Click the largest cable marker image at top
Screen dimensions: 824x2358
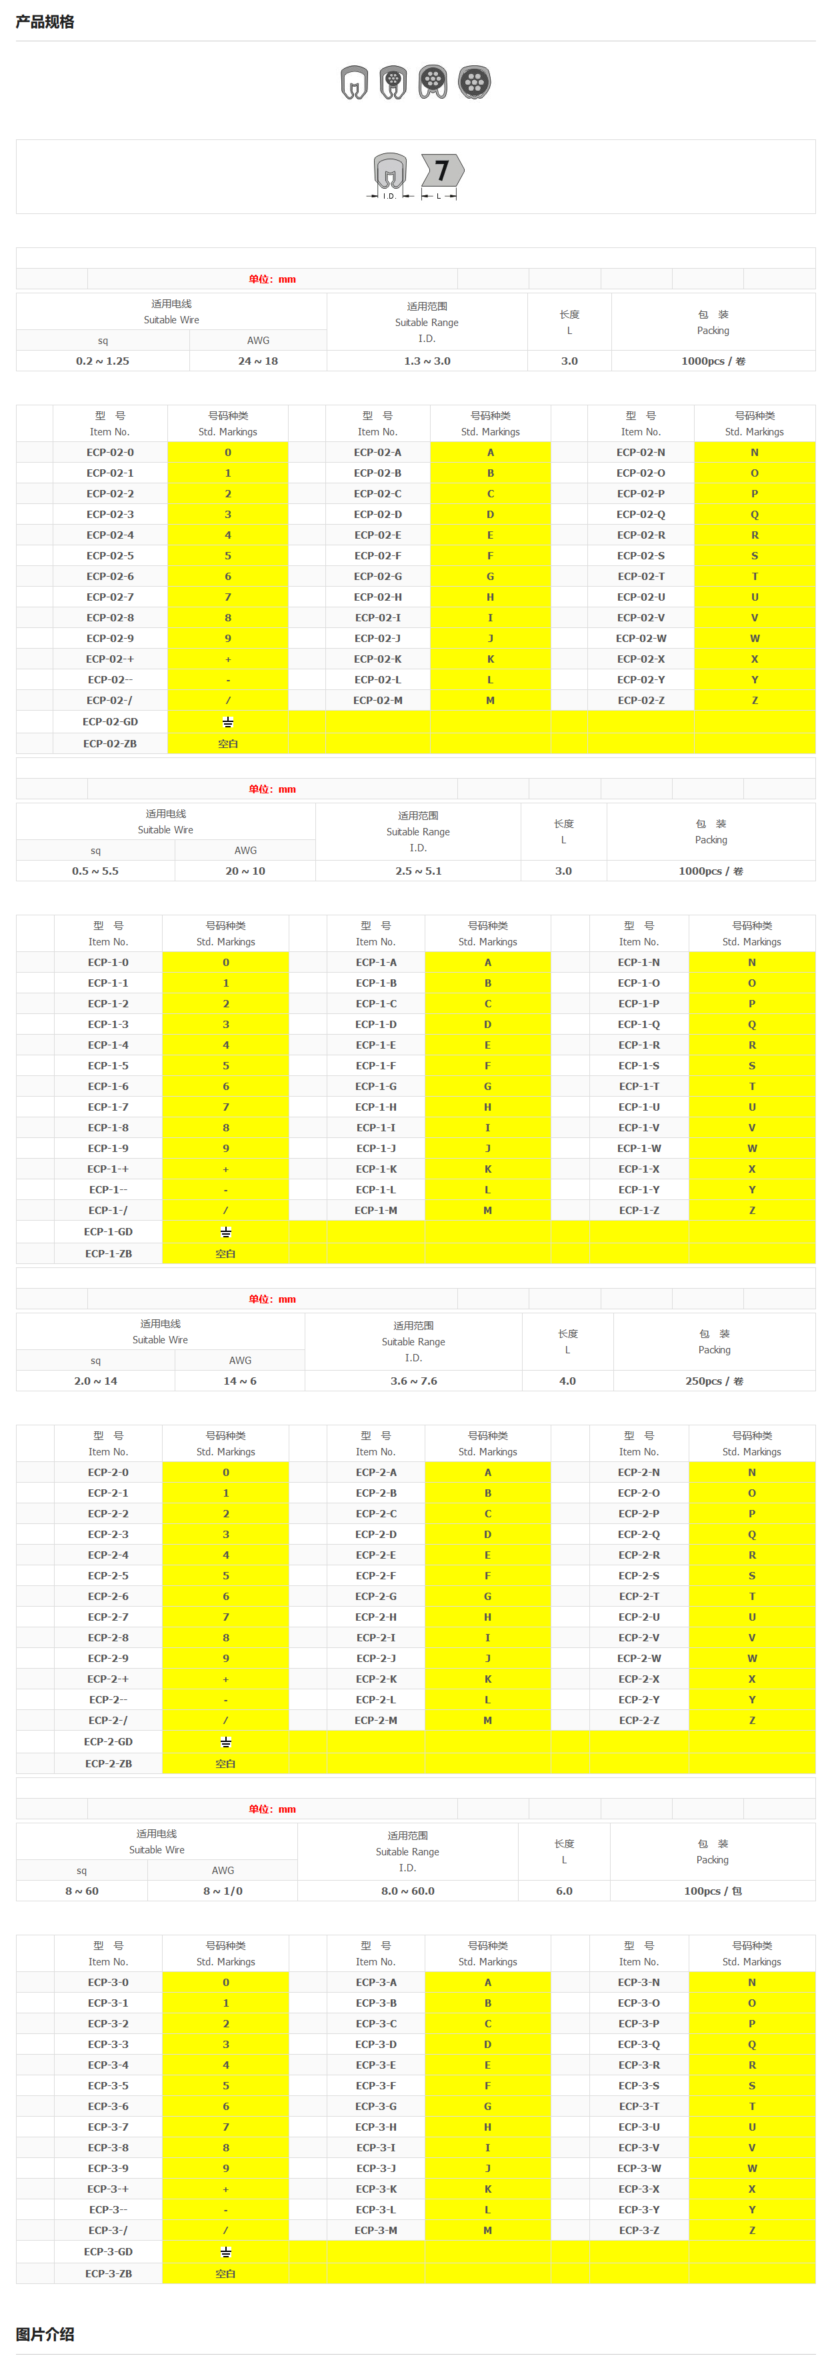click(x=474, y=83)
